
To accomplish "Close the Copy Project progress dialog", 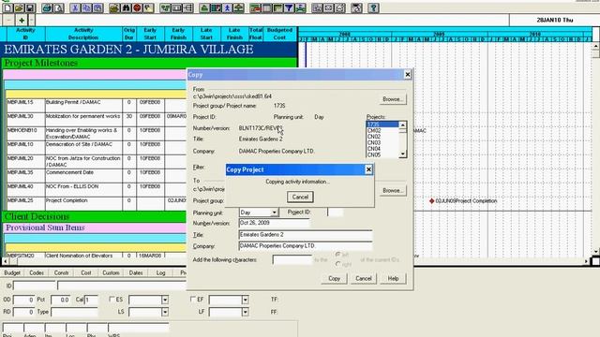I will coord(368,169).
